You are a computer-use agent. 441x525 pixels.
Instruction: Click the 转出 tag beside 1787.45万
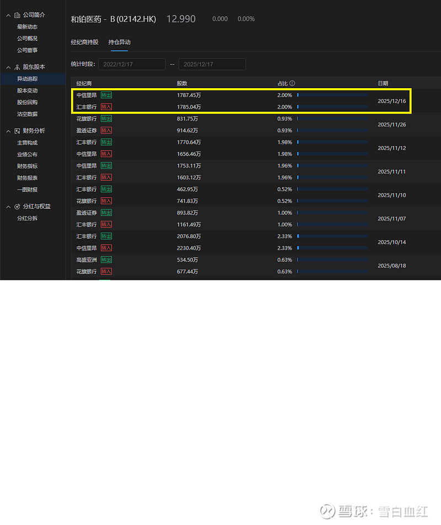tap(106, 95)
